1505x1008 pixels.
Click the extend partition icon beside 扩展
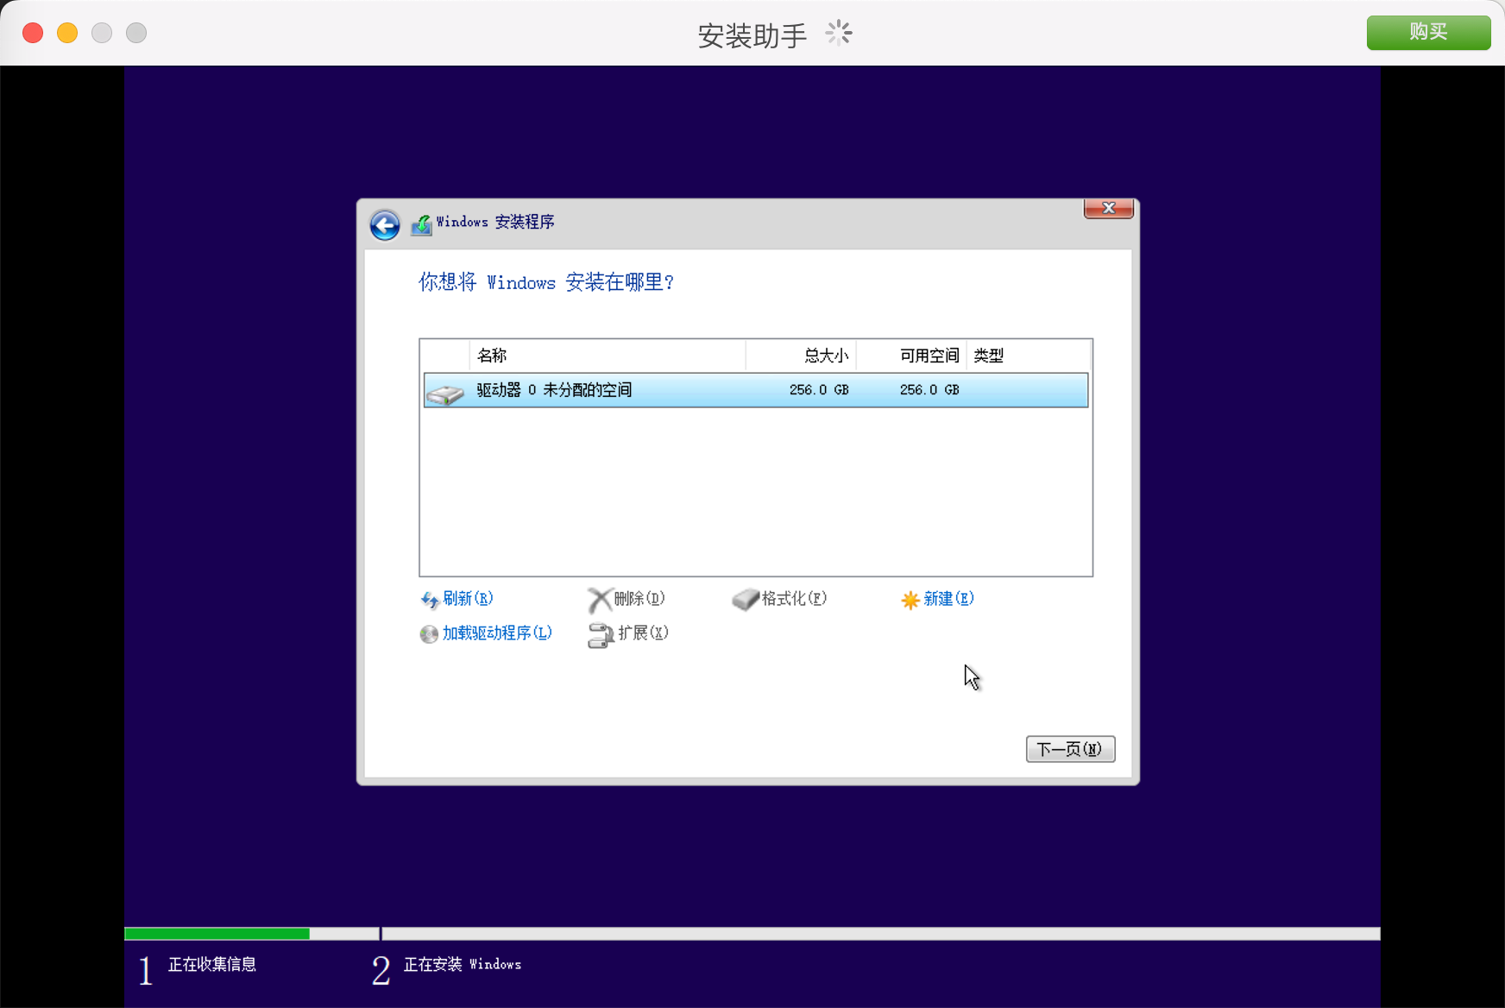pyautogui.click(x=600, y=635)
